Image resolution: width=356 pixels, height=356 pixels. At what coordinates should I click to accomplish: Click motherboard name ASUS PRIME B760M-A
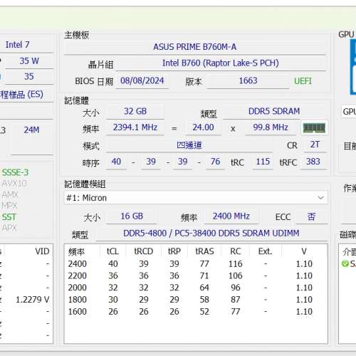(x=194, y=47)
